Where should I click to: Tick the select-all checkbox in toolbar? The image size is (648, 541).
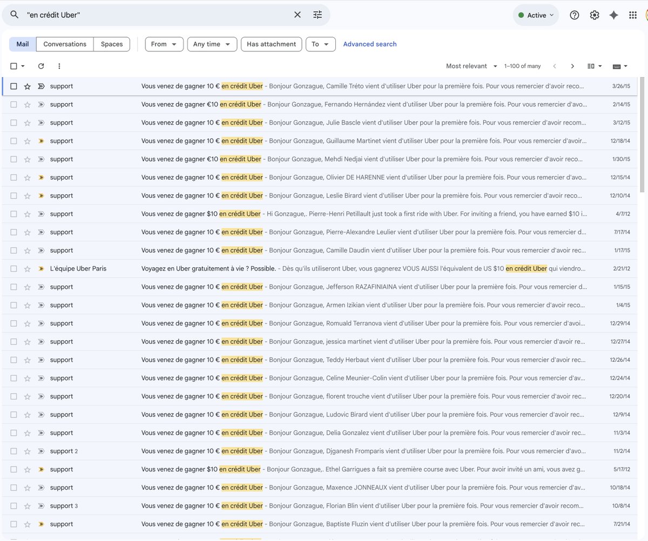click(13, 66)
